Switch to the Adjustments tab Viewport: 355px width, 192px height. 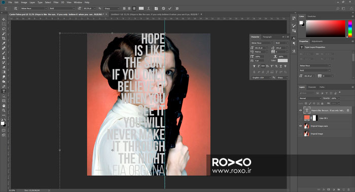point(317,42)
